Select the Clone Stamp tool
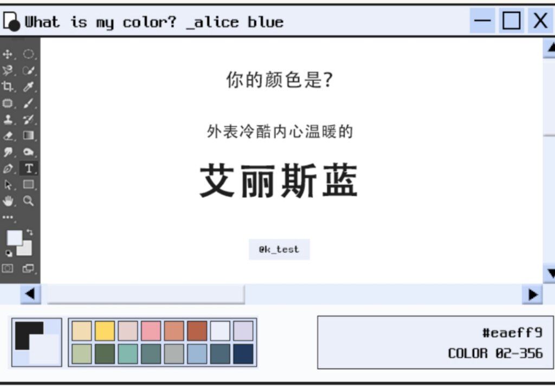 tap(8, 119)
